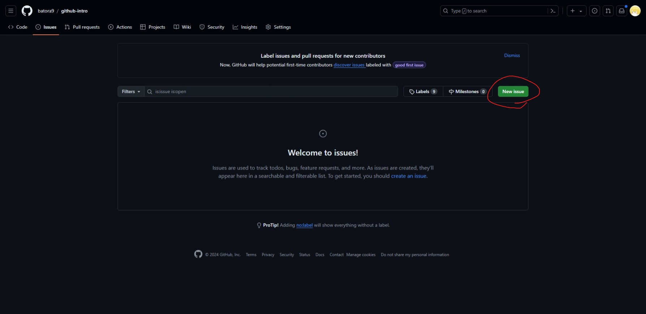646x314 pixels.
Task: Open the issues icon in header
Action: 595,11
